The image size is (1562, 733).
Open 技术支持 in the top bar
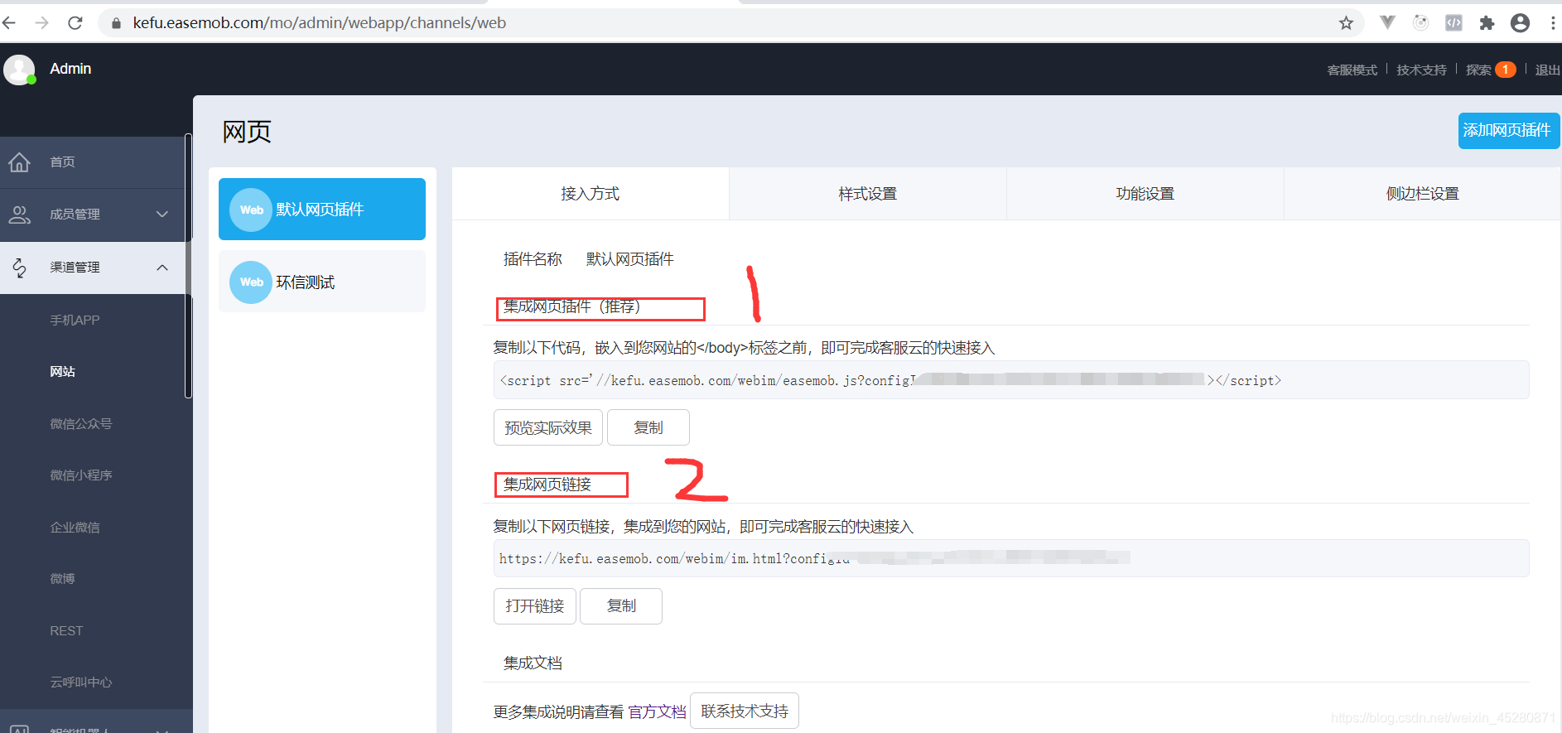(x=1421, y=70)
